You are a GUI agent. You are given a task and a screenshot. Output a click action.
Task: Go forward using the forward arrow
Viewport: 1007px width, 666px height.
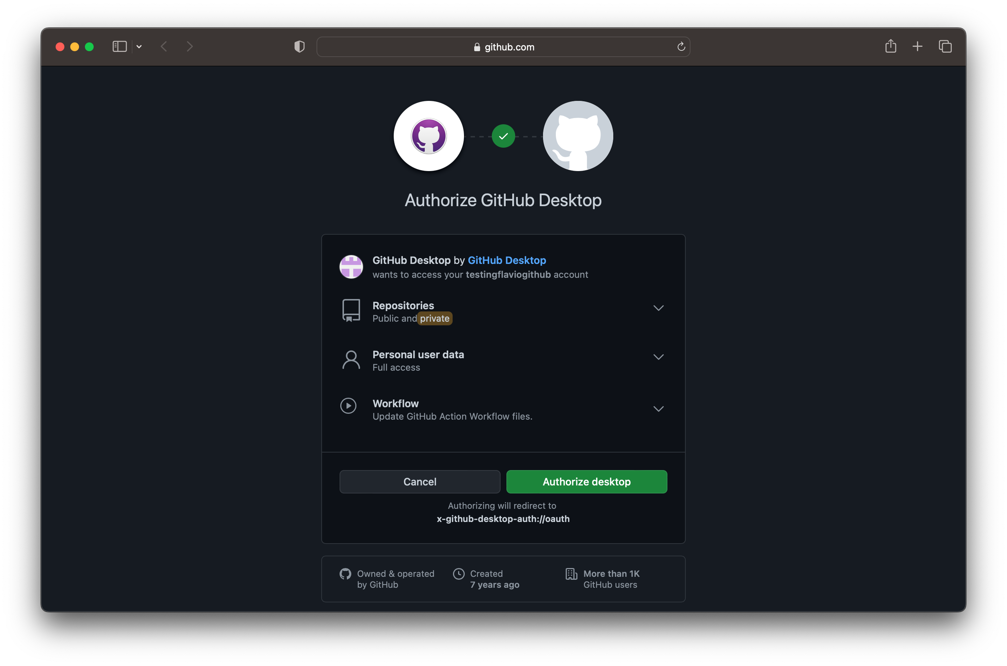point(190,46)
